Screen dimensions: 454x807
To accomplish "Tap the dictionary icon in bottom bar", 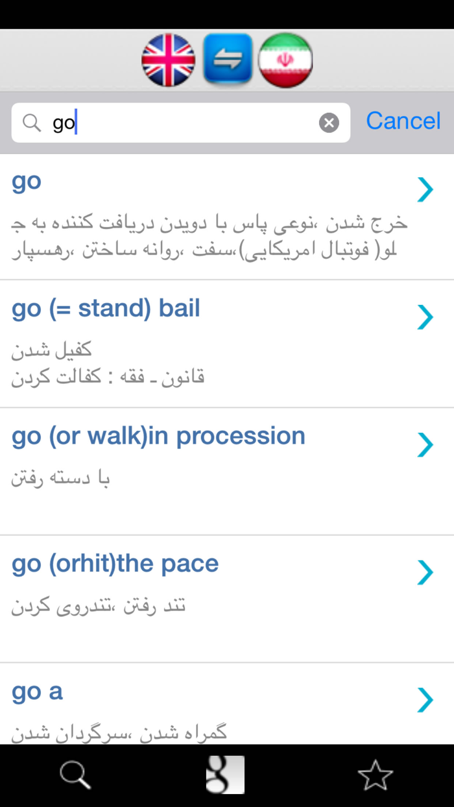I will pos(225,775).
